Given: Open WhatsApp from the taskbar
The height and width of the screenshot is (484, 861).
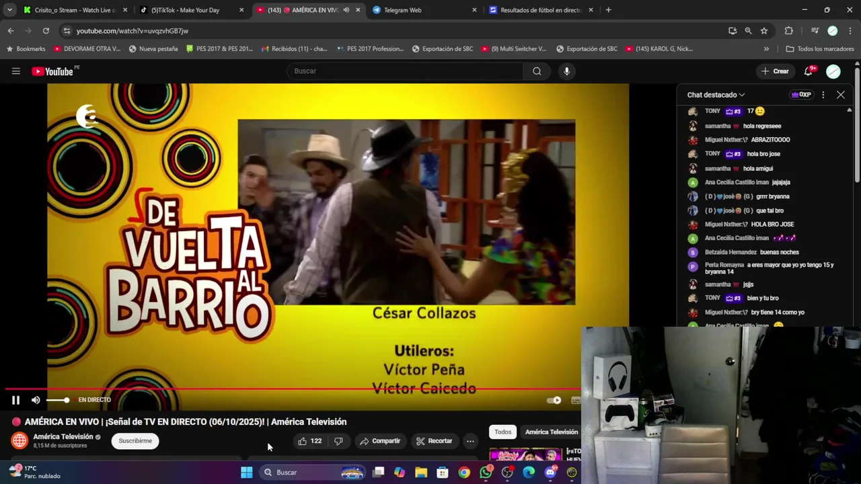Looking at the screenshot, I should click(x=486, y=473).
